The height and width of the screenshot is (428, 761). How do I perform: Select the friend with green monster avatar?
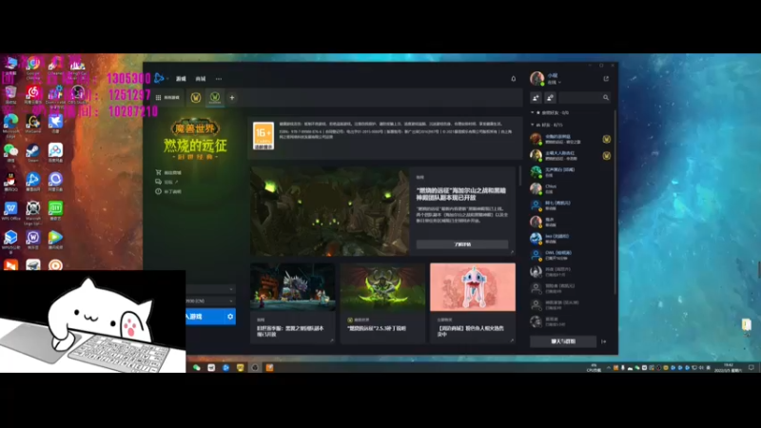571,172
